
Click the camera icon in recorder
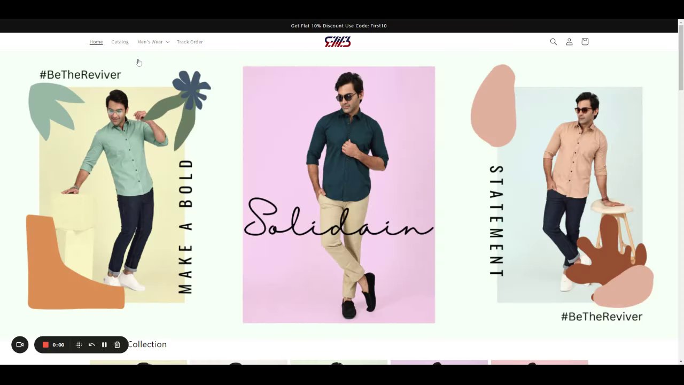pos(20,345)
